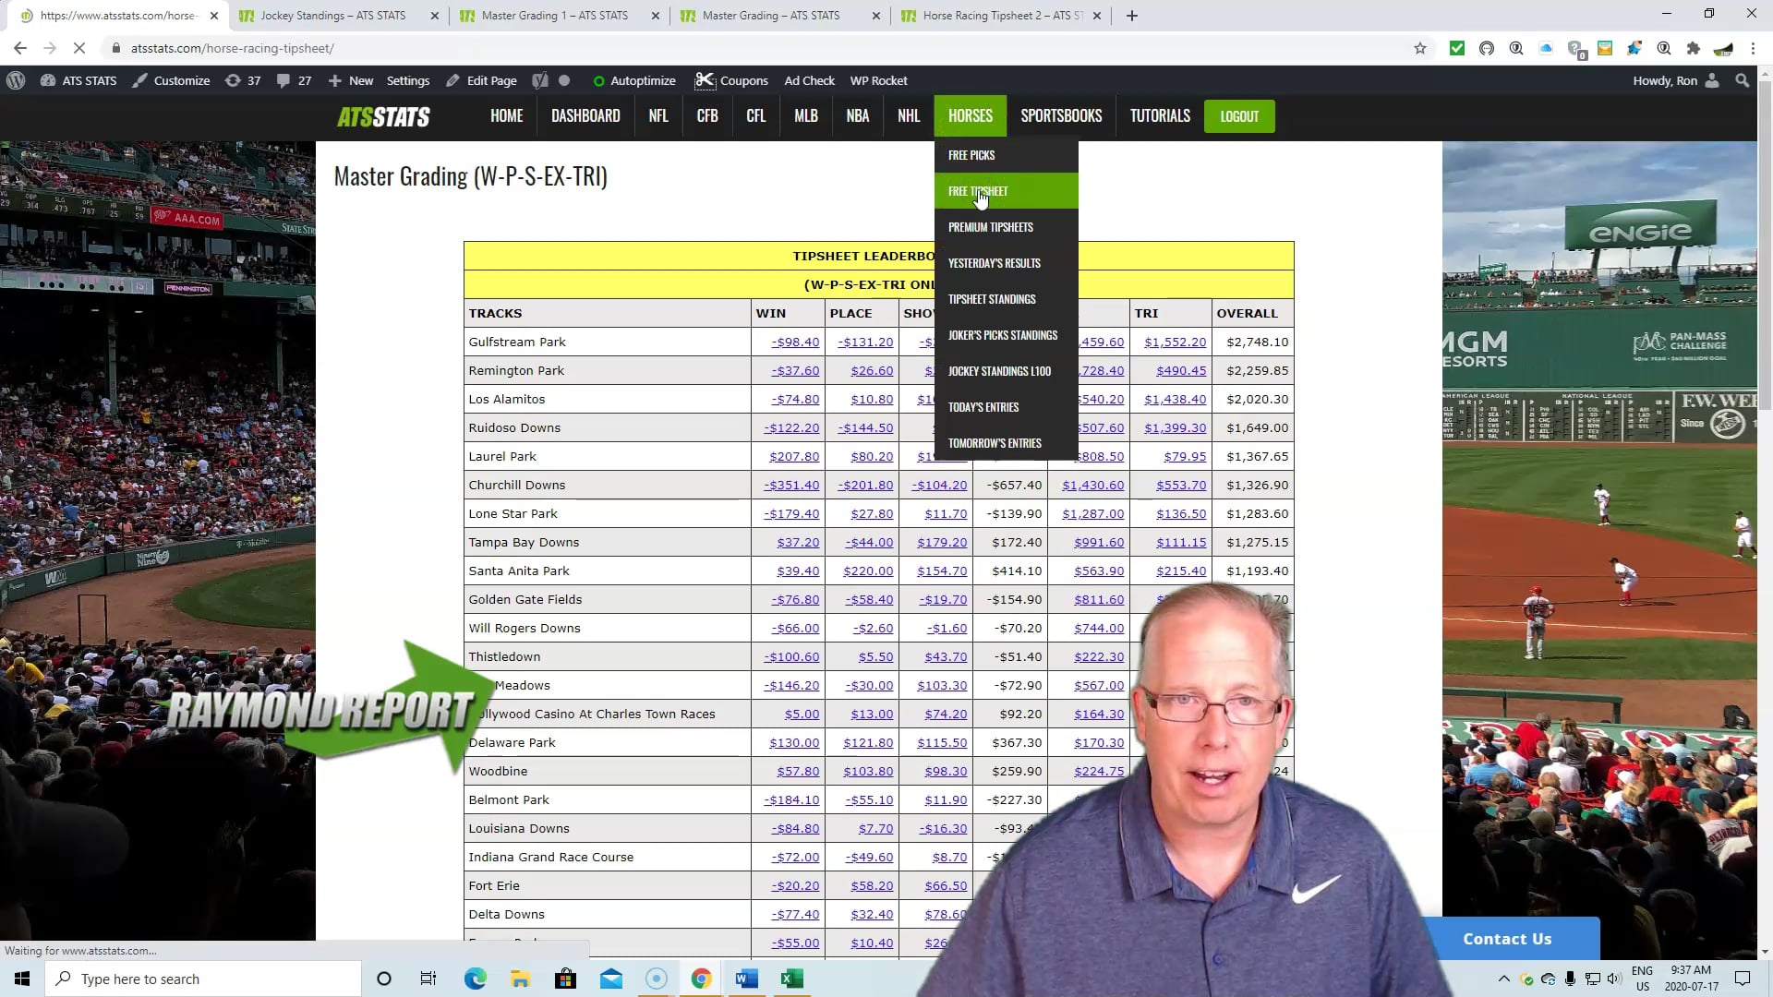
Task: Expand the HORSES navigation menu
Action: [x=970, y=116]
